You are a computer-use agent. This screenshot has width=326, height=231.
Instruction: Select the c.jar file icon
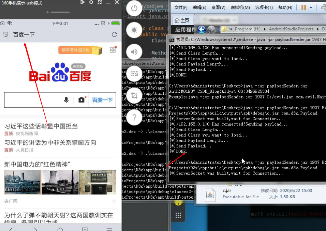210,195
